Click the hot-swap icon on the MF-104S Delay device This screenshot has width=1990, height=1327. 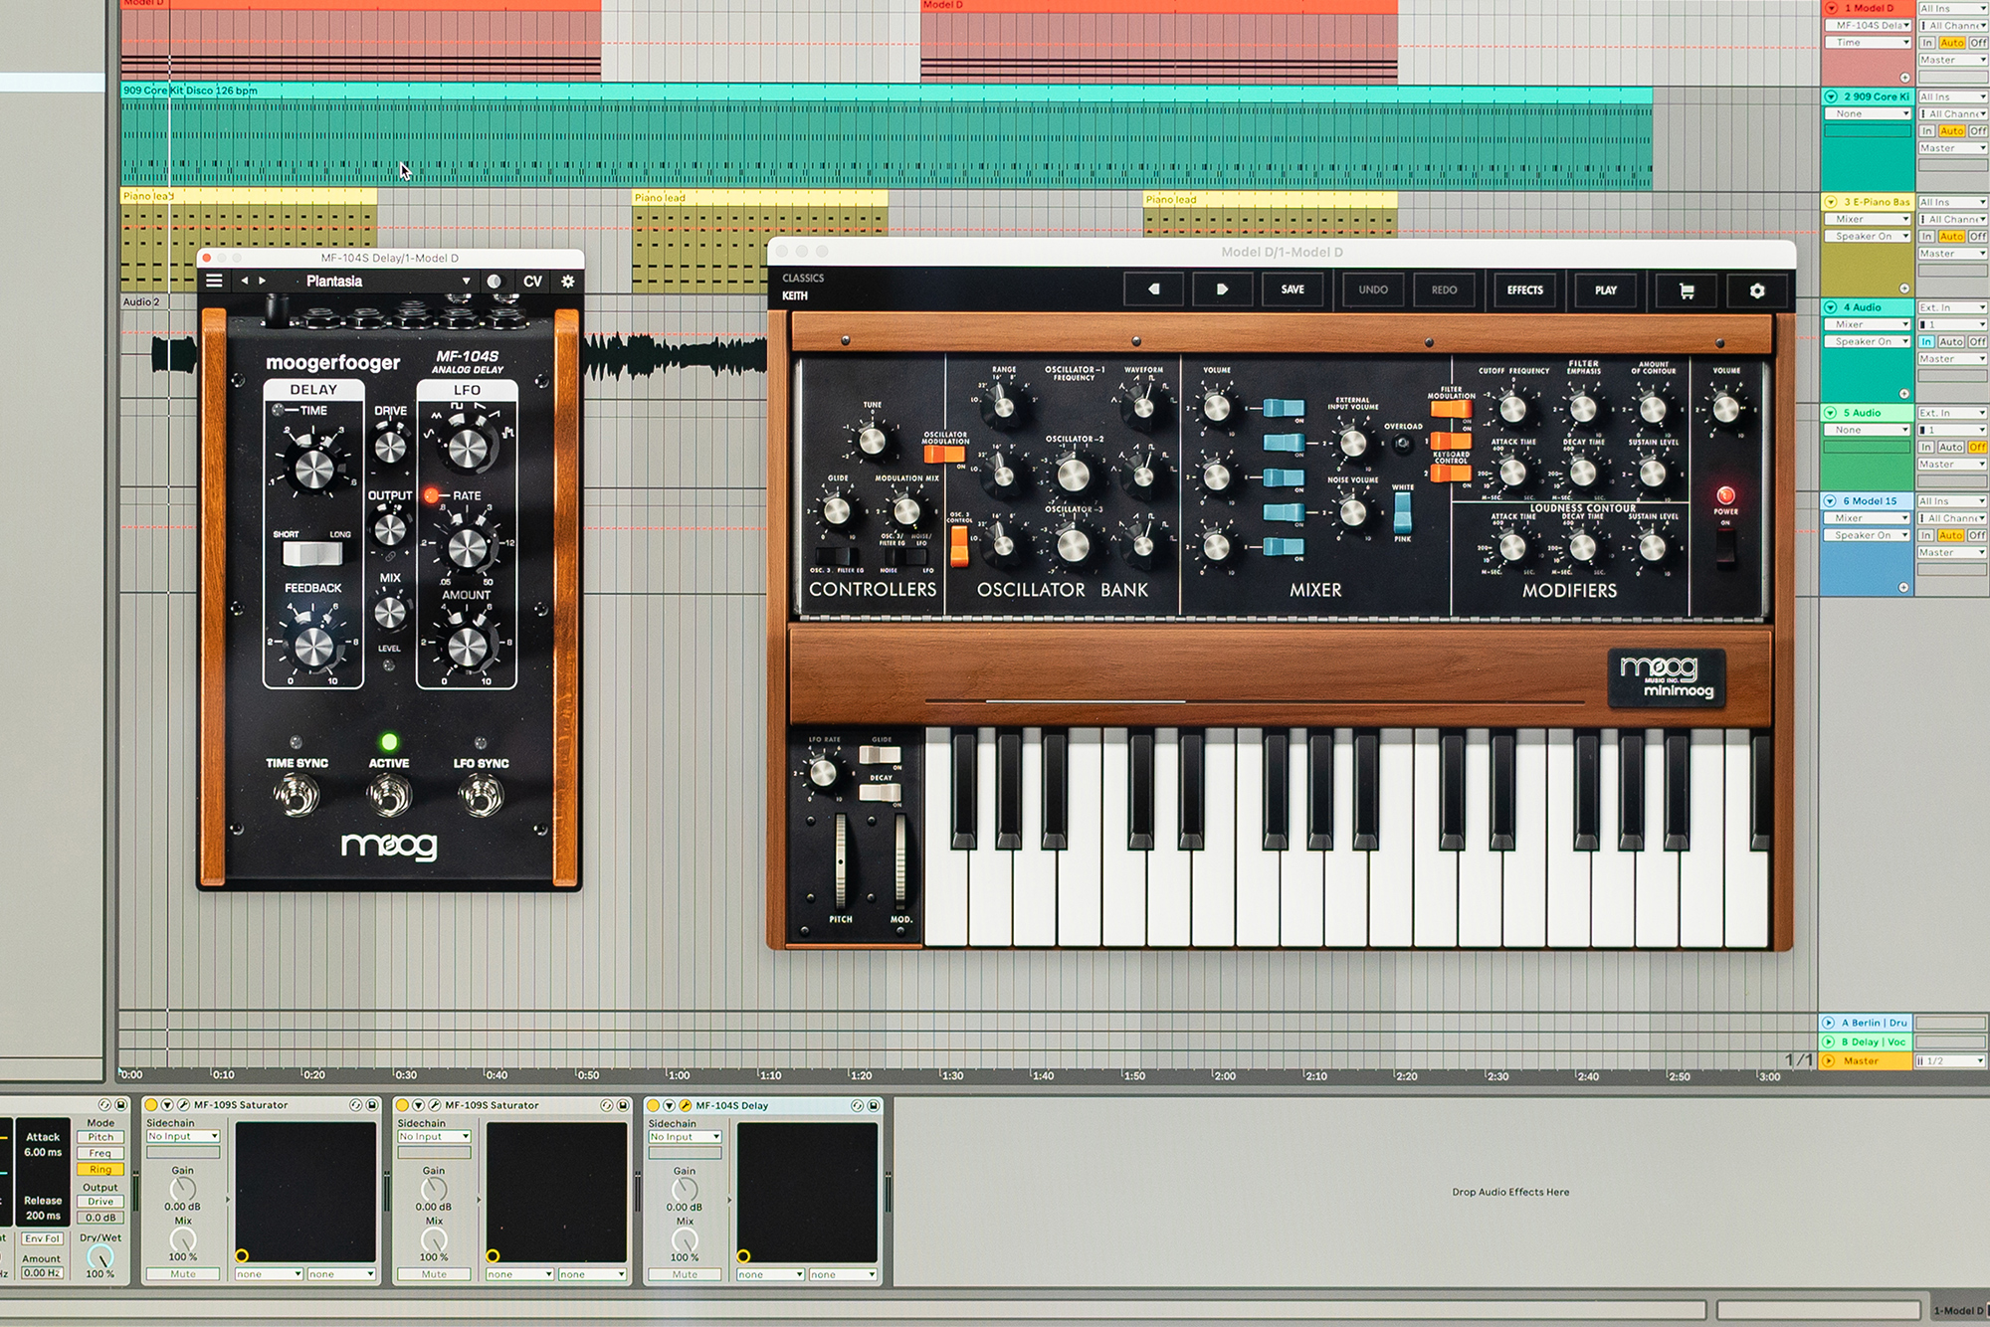tap(859, 1105)
